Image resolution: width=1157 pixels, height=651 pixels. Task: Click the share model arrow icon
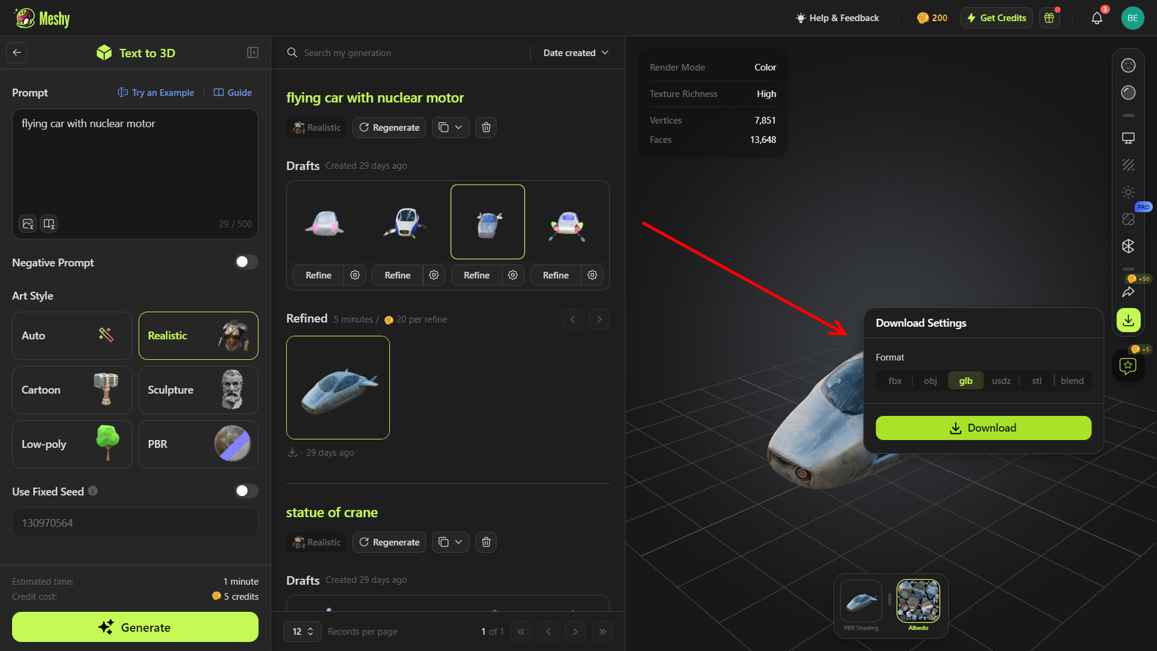coord(1128,292)
